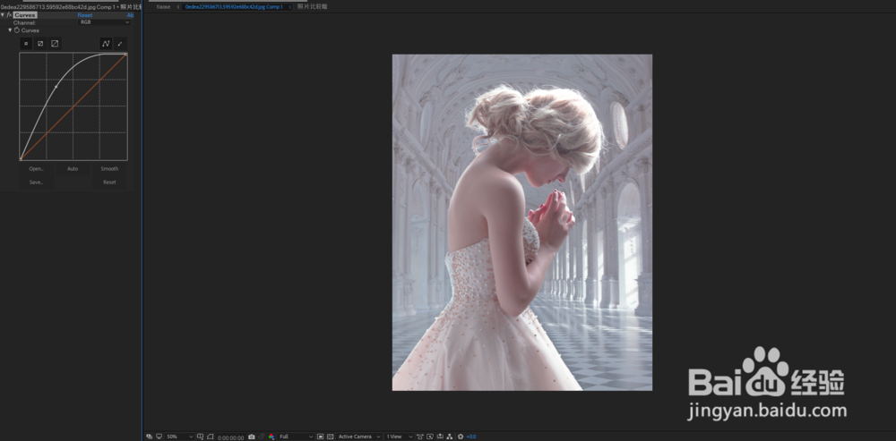The height and width of the screenshot is (441, 896).
Task: Toggle the region of interest icon
Action: tap(321, 437)
